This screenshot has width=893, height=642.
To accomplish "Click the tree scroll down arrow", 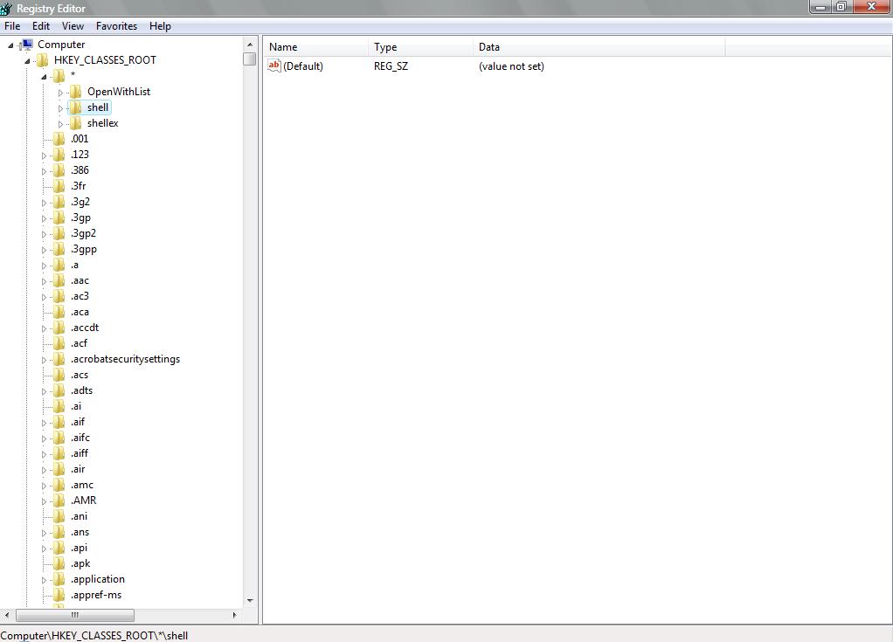I will tap(249, 601).
